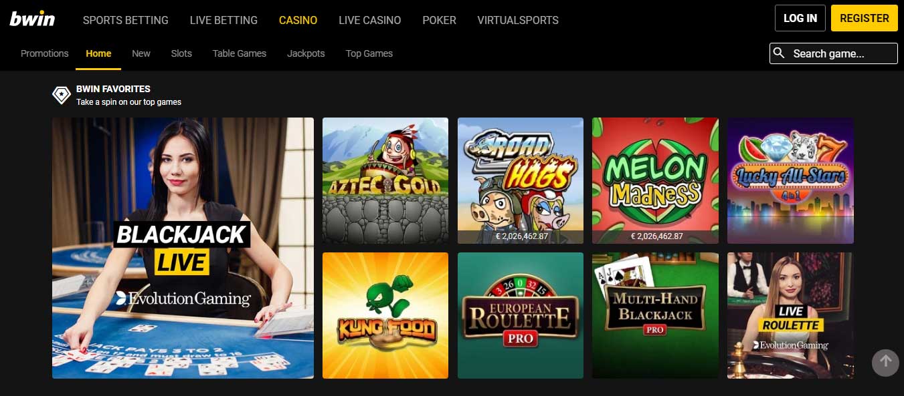Open the Road Hogs game tile

coord(521,181)
